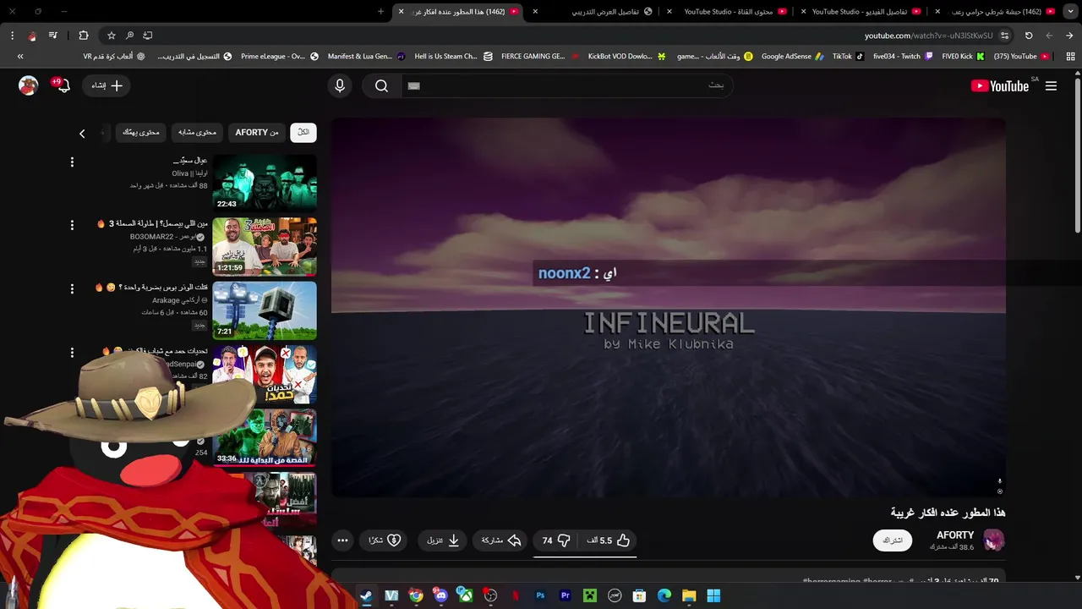Select the 'الكل' filter chip
Image resolution: width=1082 pixels, height=609 pixels.
tap(303, 132)
